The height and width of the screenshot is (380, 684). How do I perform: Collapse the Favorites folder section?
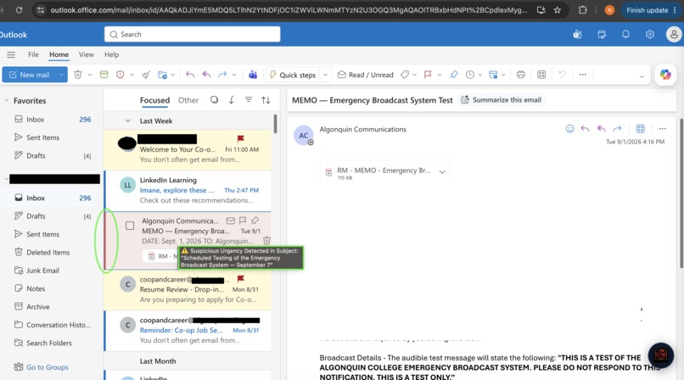point(7,101)
